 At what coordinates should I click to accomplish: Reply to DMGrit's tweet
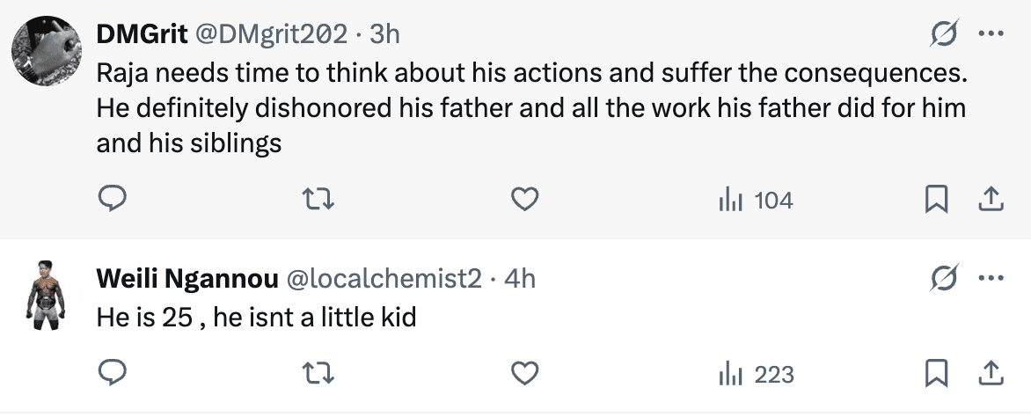[x=112, y=201]
